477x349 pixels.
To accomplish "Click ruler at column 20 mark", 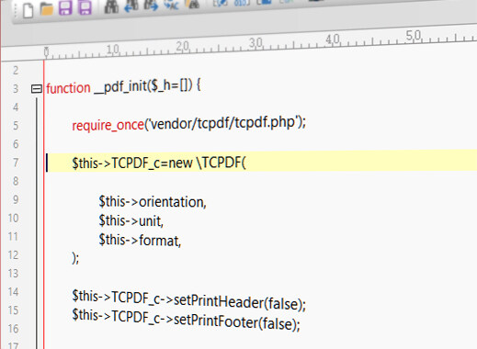I will point(182,46).
